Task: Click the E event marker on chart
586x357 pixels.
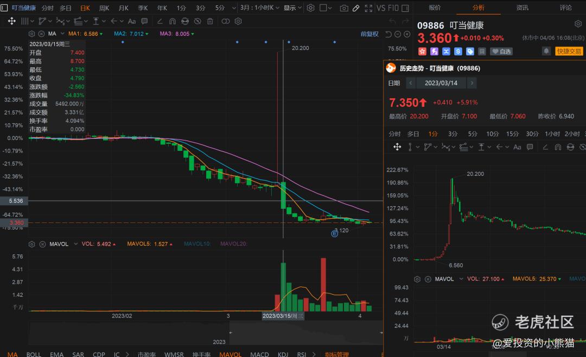Action: point(334,234)
